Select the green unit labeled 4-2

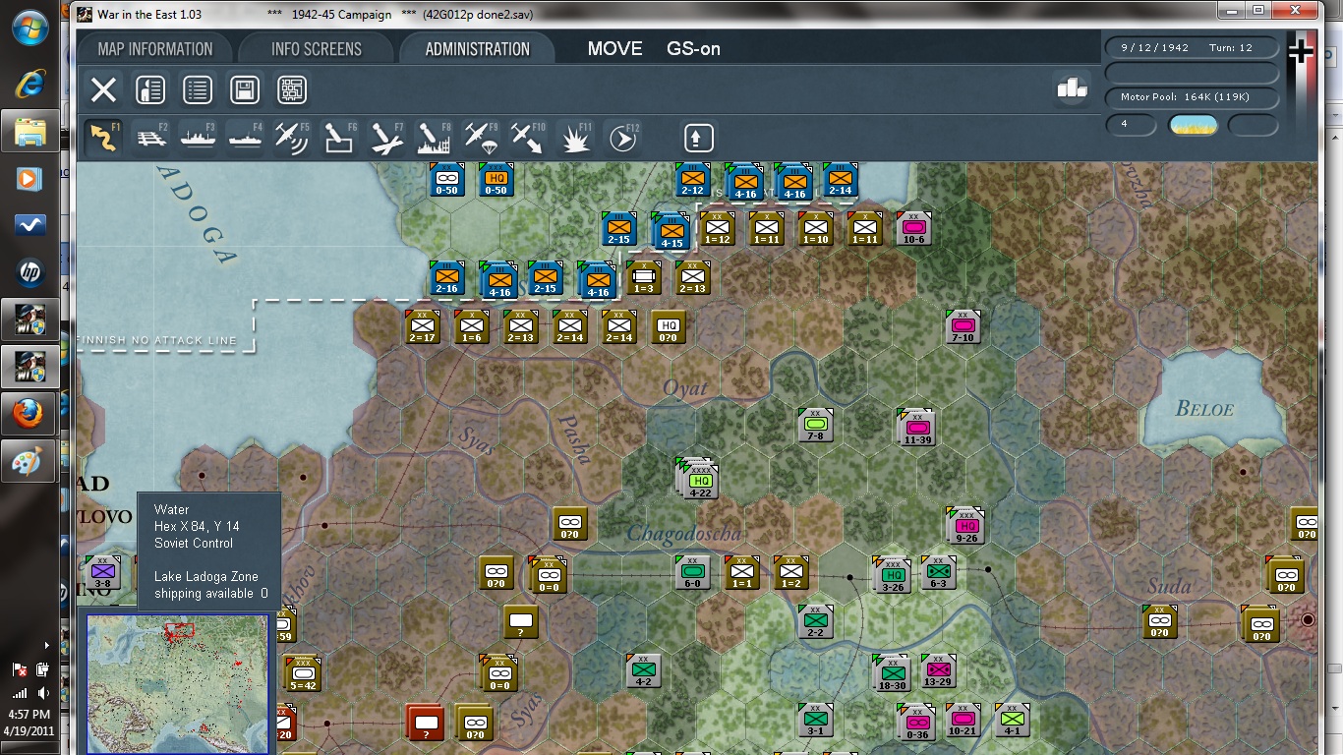(644, 670)
